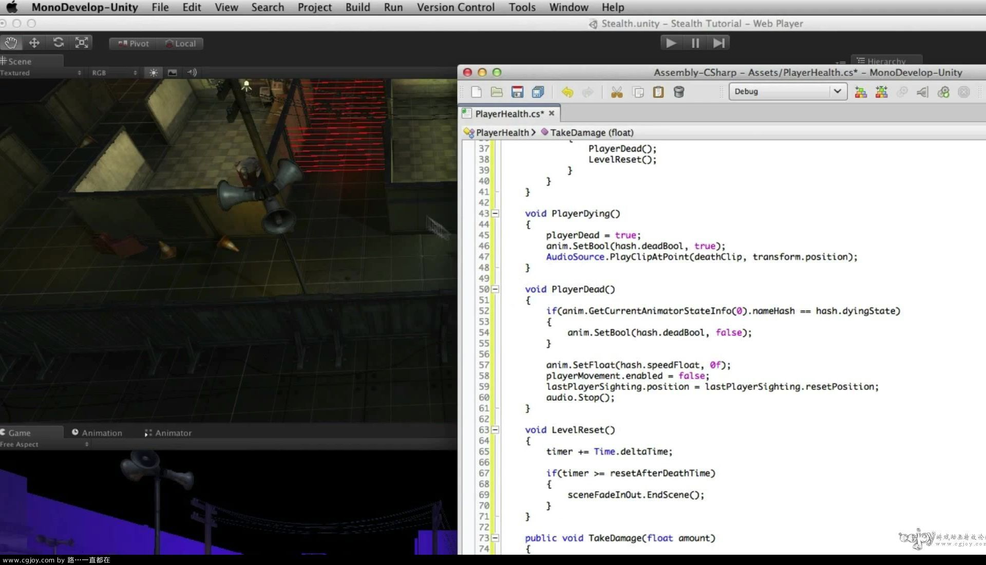Step one frame forward in Unity
Image resolution: width=986 pixels, height=565 pixels.
[x=719, y=43]
